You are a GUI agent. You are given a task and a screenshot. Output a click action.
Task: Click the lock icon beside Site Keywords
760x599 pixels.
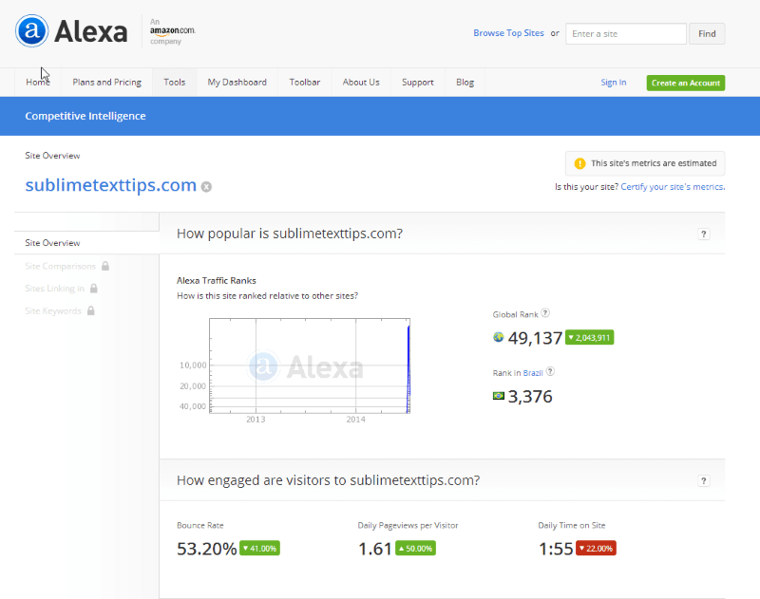click(90, 310)
